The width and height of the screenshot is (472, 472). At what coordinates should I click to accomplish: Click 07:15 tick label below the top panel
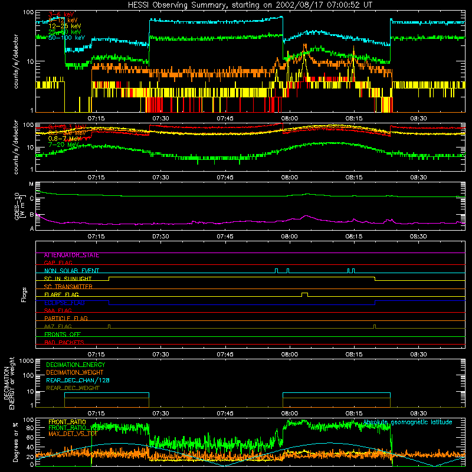(96, 119)
